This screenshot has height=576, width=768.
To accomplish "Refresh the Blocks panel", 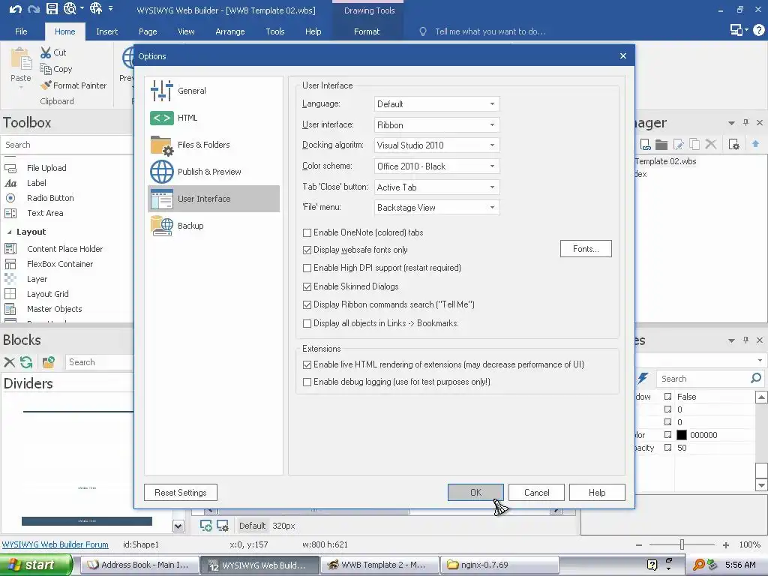I will pyautogui.click(x=26, y=362).
